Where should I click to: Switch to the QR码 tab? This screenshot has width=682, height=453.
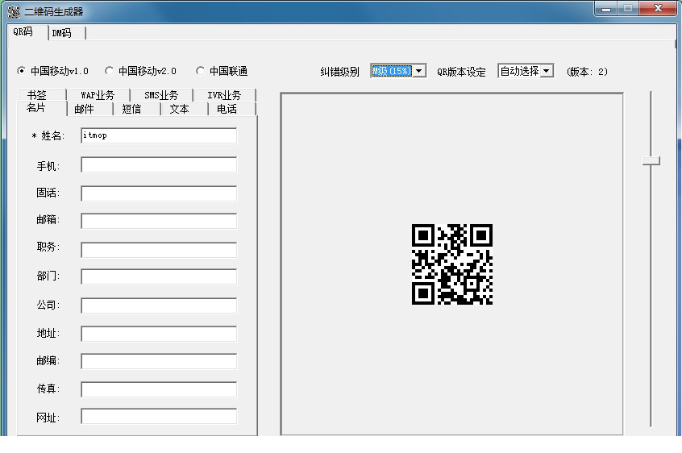tap(27, 32)
